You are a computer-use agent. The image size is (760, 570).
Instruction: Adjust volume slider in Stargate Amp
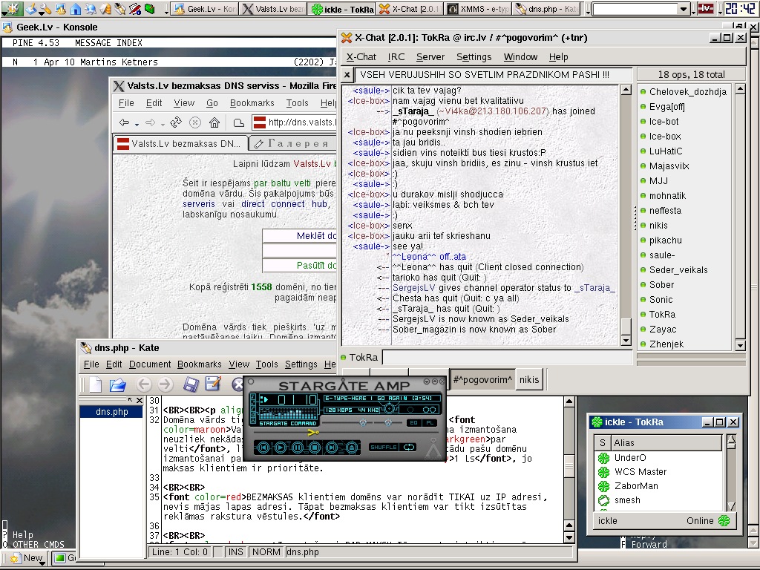[x=362, y=423]
